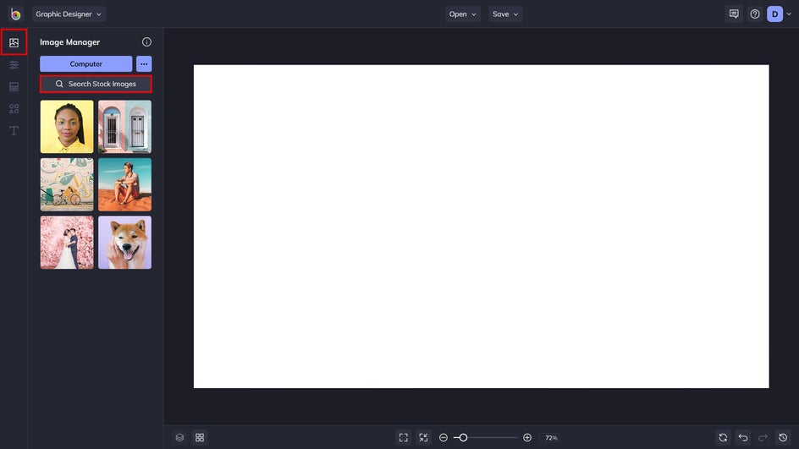Expand the Graphic Designer mode dropdown
Screen dimensions: 799x449
click(69, 14)
